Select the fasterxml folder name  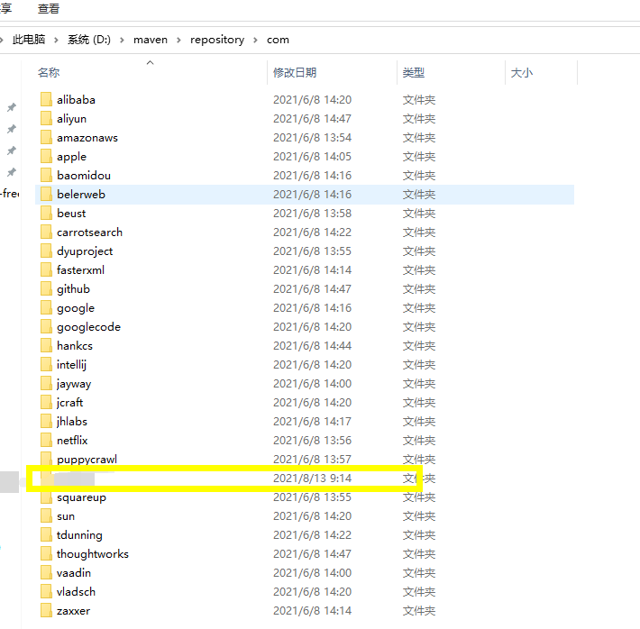[x=80, y=269]
